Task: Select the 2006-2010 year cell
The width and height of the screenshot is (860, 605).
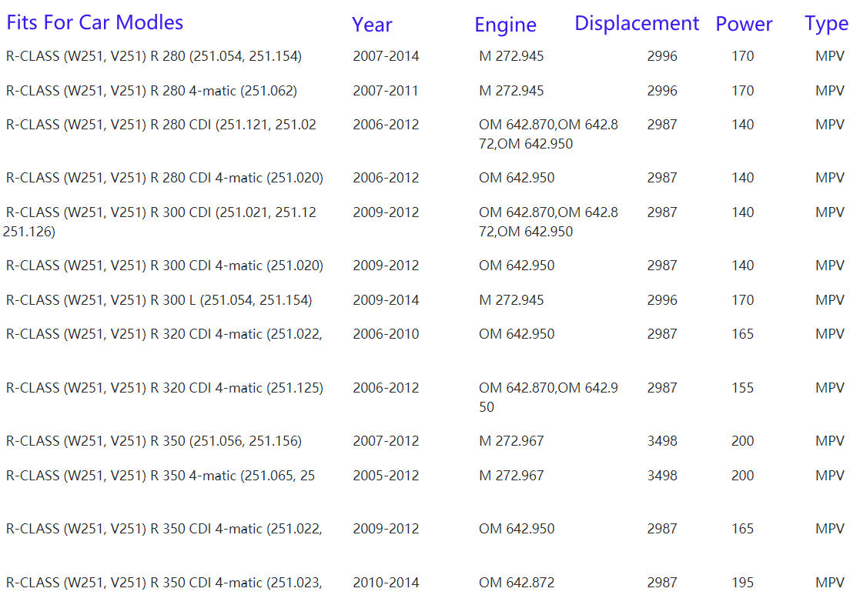Action: (x=386, y=334)
